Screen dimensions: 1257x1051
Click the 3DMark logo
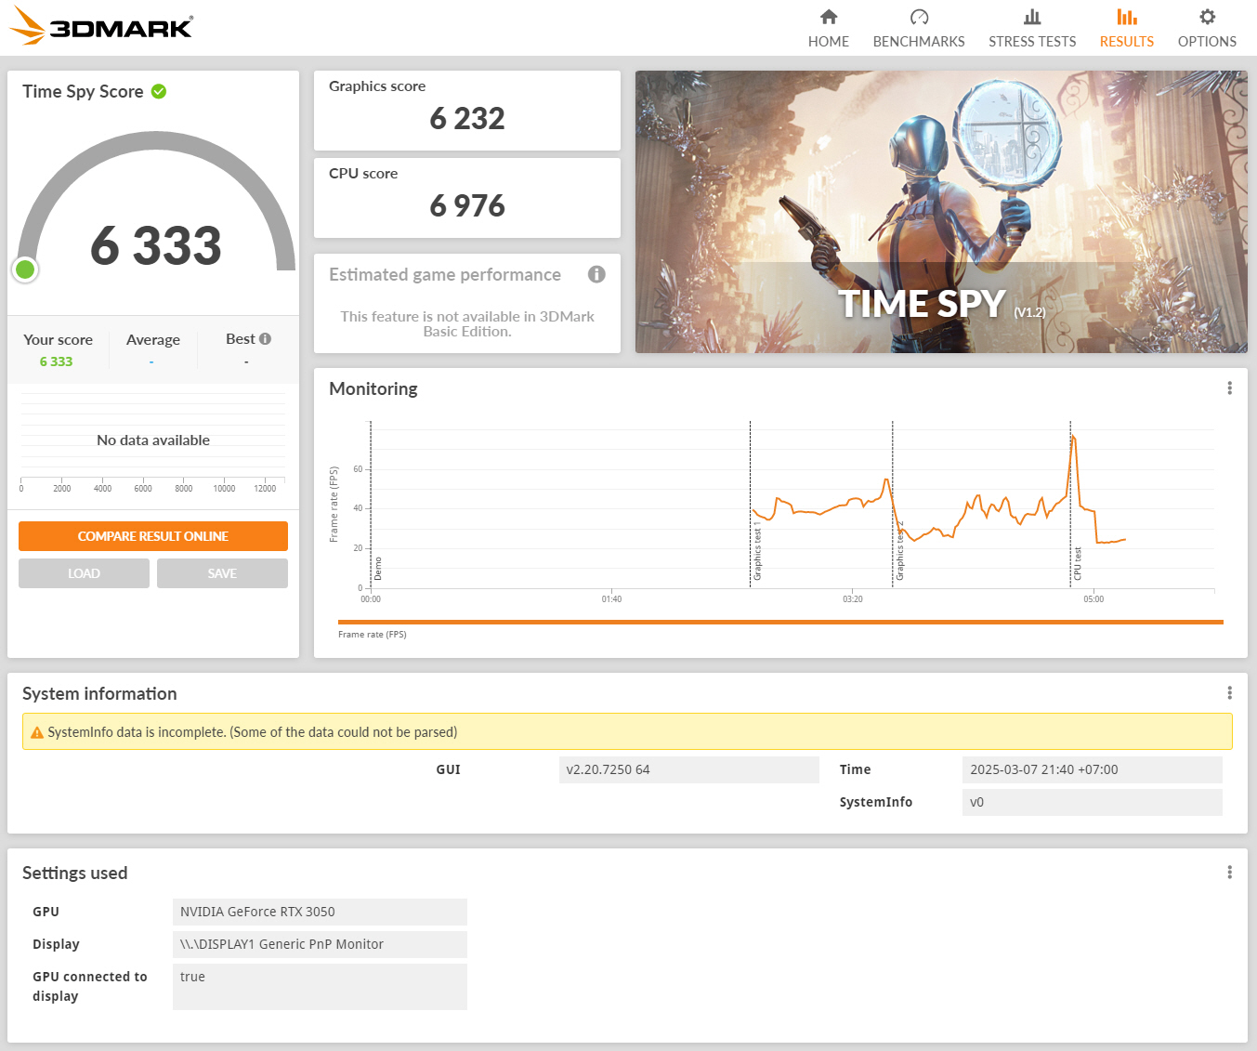pos(102,26)
